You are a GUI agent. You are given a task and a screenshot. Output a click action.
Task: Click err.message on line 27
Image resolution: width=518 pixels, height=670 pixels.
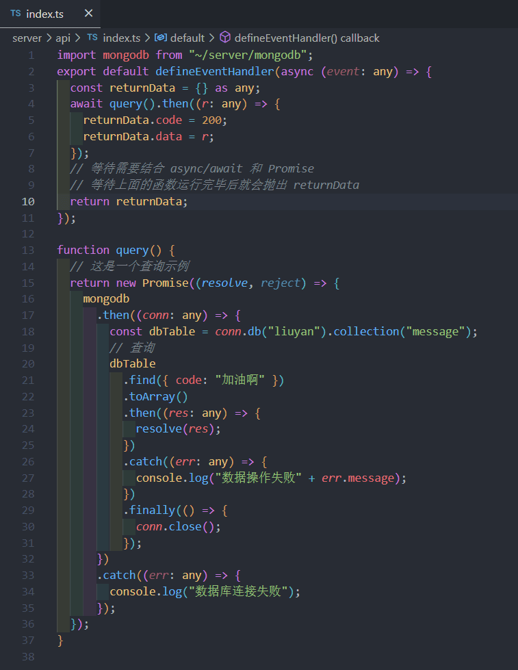pyautogui.click(x=358, y=478)
